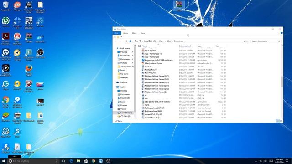Sort files by the Type column header
The width and height of the screenshot is (292, 164).
click(x=199, y=46)
